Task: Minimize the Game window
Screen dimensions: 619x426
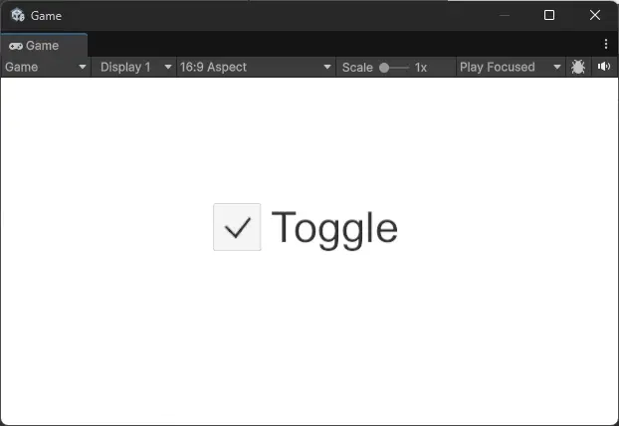Action: [505, 15]
